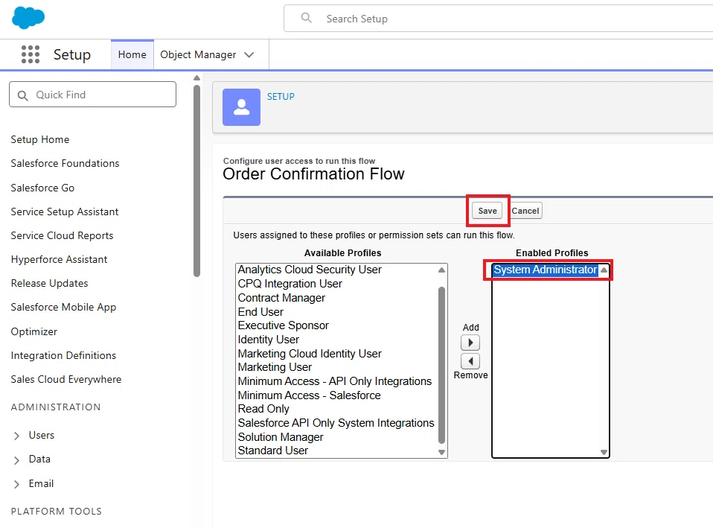Select End User profile

(x=260, y=312)
